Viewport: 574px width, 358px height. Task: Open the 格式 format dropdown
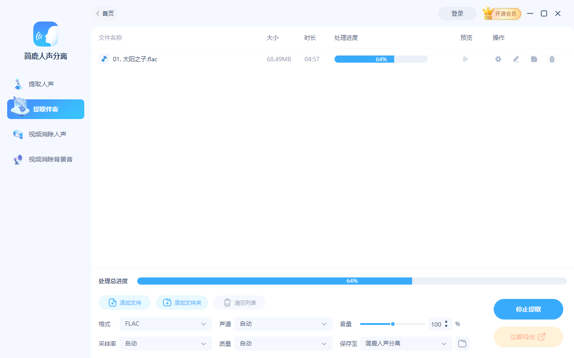pos(165,324)
